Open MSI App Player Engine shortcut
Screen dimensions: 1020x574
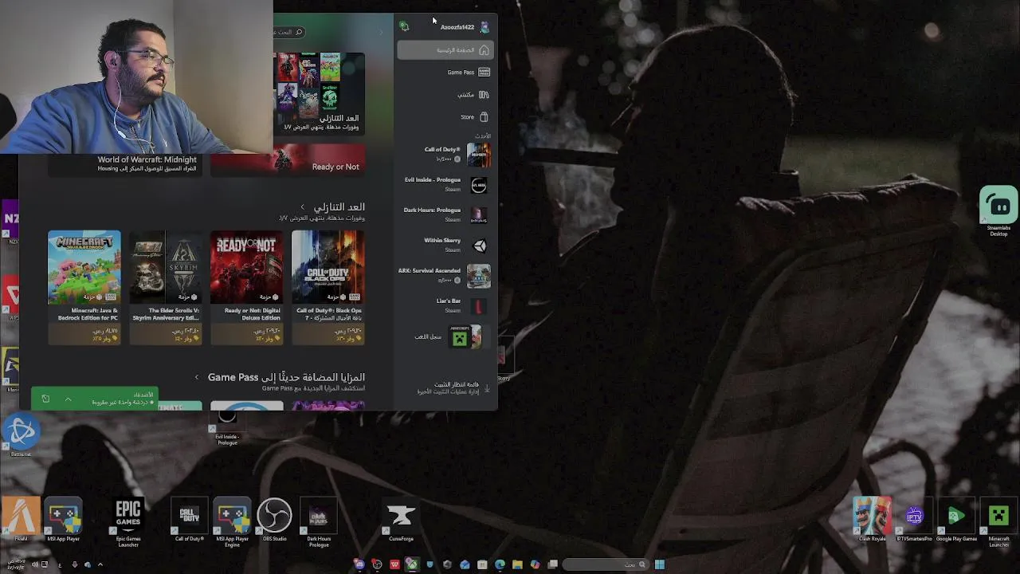pyautogui.click(x=232, y=523)
